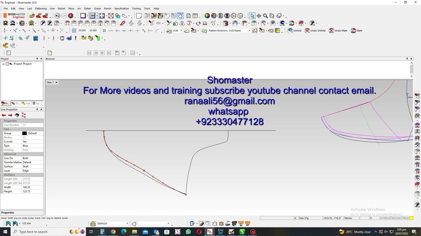Image resolution: width=421 pixels, height=236 pixels.
Task: Click the blank white square view icon
Action: coord(83,16)
